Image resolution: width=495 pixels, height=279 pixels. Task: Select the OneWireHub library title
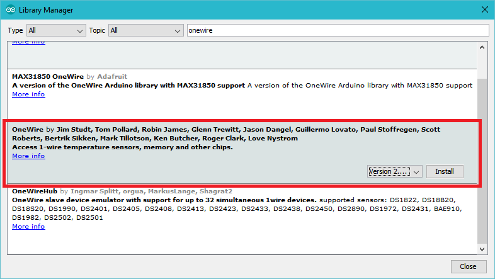[35, 191]
